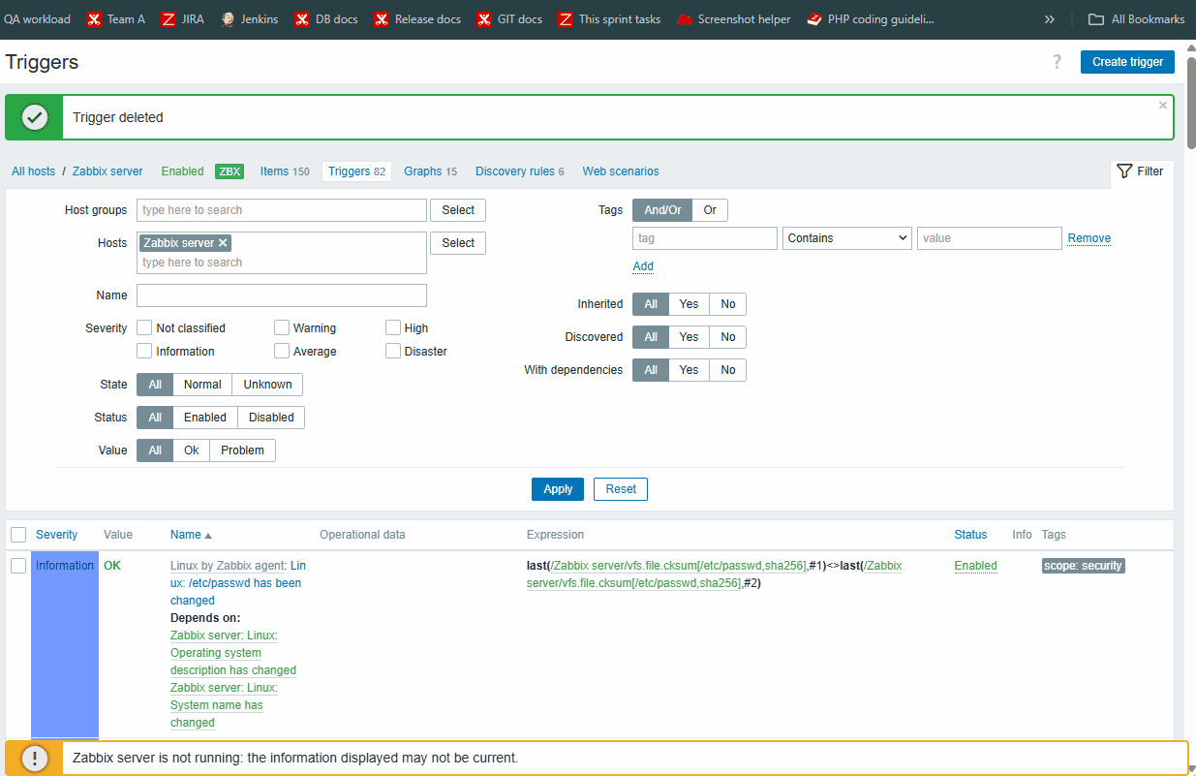Open All Bookmarks folder
Image resolution: width=1196 pixels, height=776 pixels.
[x=1136, y=19]
